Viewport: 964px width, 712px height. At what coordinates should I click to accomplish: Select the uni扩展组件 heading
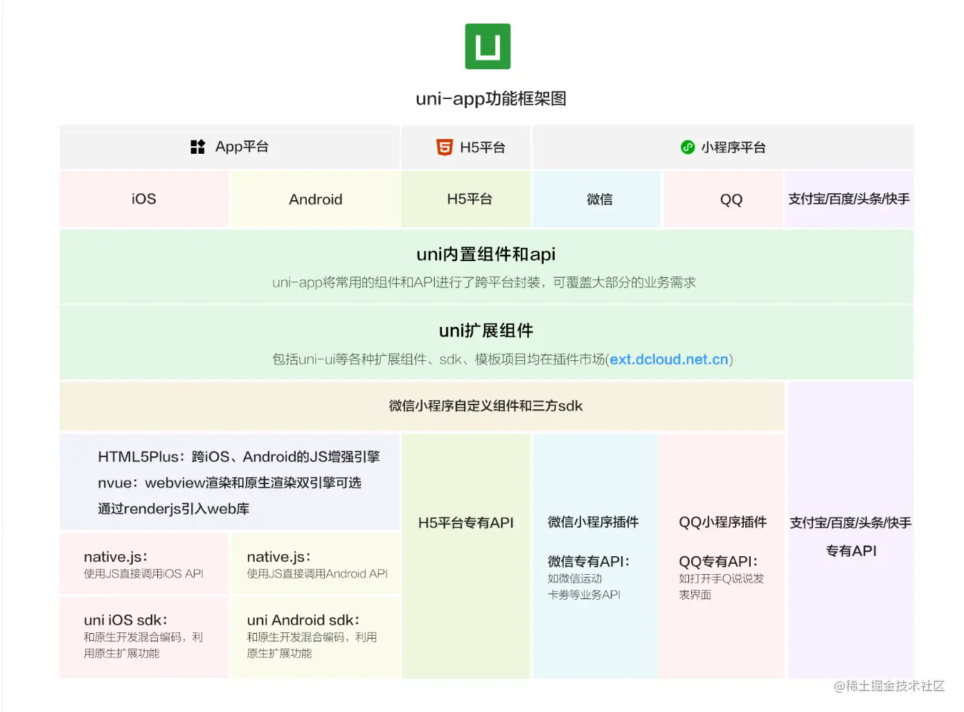(486, 330)
